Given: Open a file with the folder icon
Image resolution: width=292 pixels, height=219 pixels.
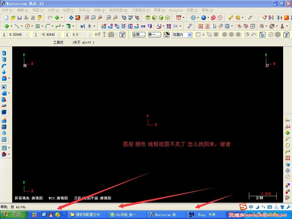Looking at the screenshot, I should point(13,18).
